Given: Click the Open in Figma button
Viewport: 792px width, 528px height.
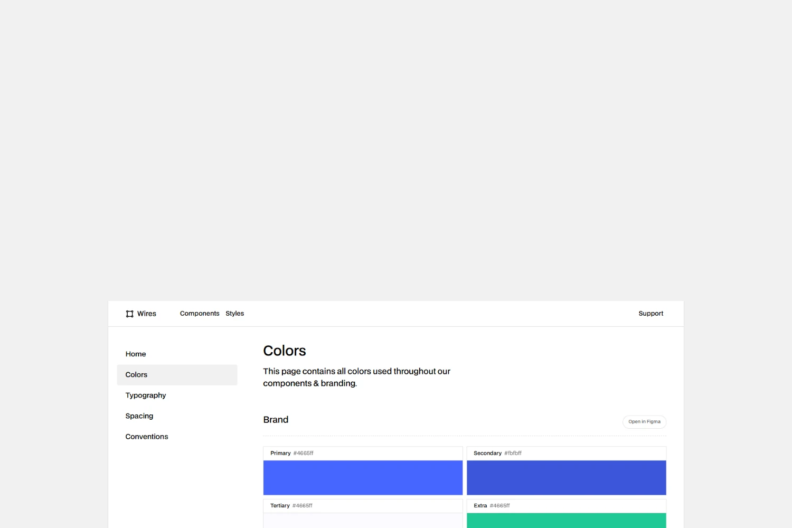Looking at the screenshot, I should coord(644,421).
